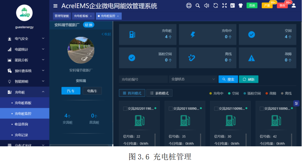
Task: Switch to the 充电桩看板 tab
Action: (81, 16)
